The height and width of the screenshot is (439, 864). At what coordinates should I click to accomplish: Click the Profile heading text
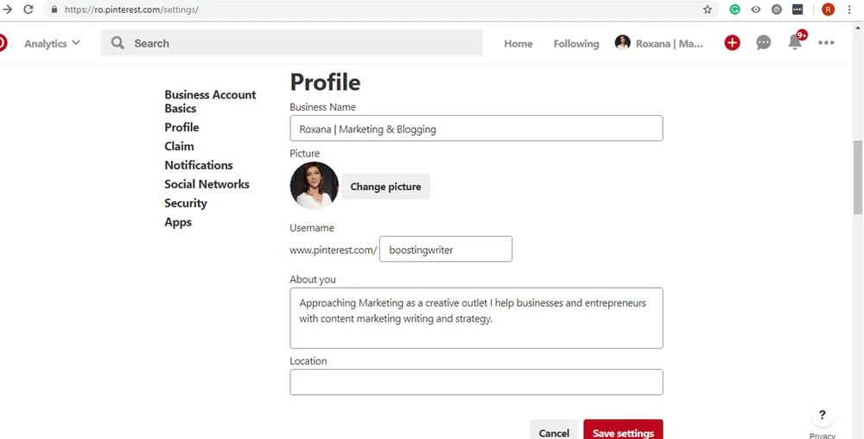(x=325, y=82)
